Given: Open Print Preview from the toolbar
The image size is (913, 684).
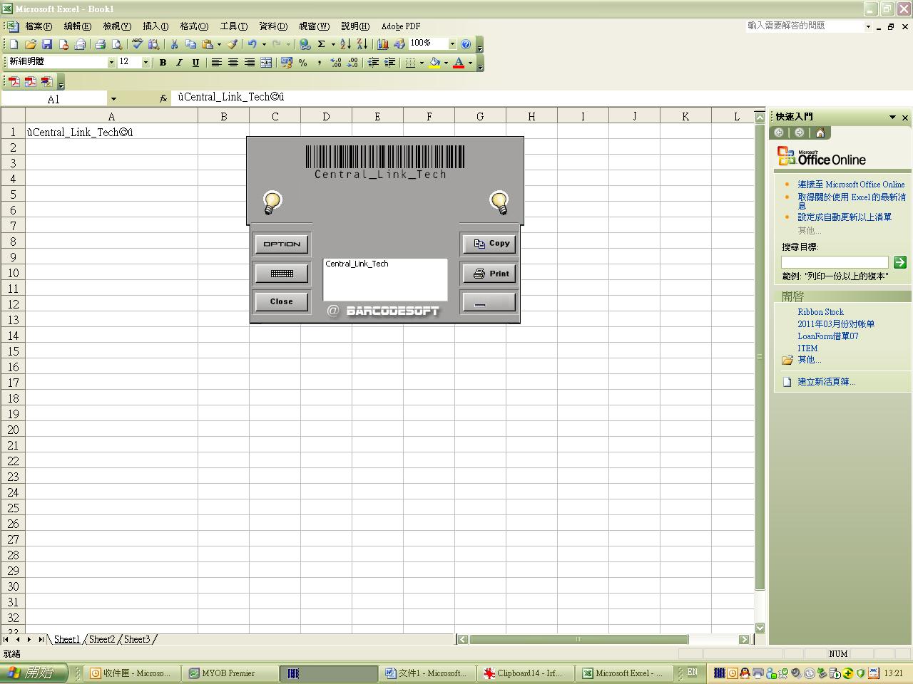Looking at the screenshot, I should point(117,44).
